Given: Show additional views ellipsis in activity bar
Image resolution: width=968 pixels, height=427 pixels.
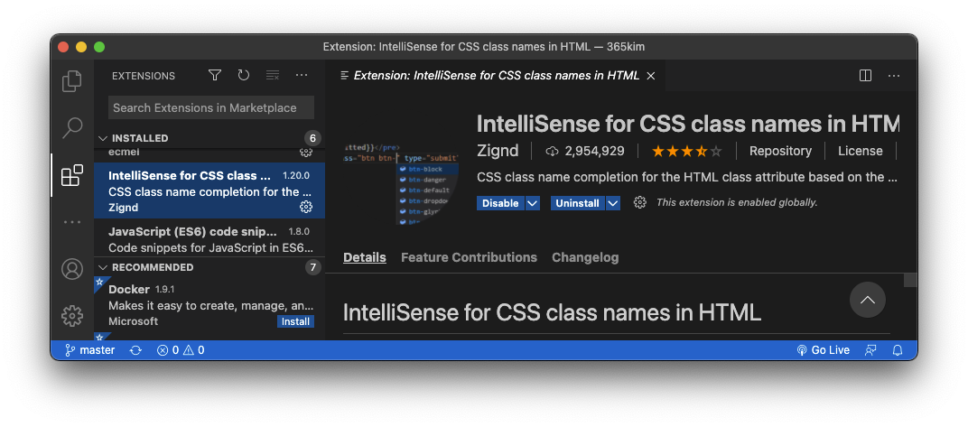Looking at the screenshot, I should pyautogui.click(x=72, y=222).
